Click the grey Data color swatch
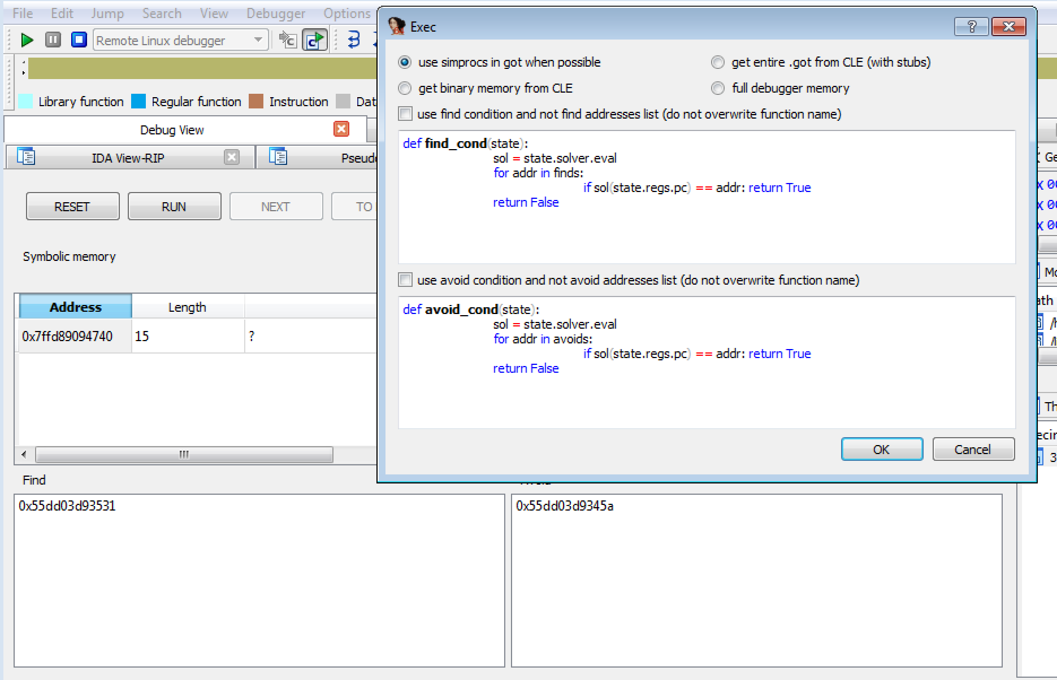Image resolution: width=1057 pixels, height=680 pixels. [x=343, y=102]
